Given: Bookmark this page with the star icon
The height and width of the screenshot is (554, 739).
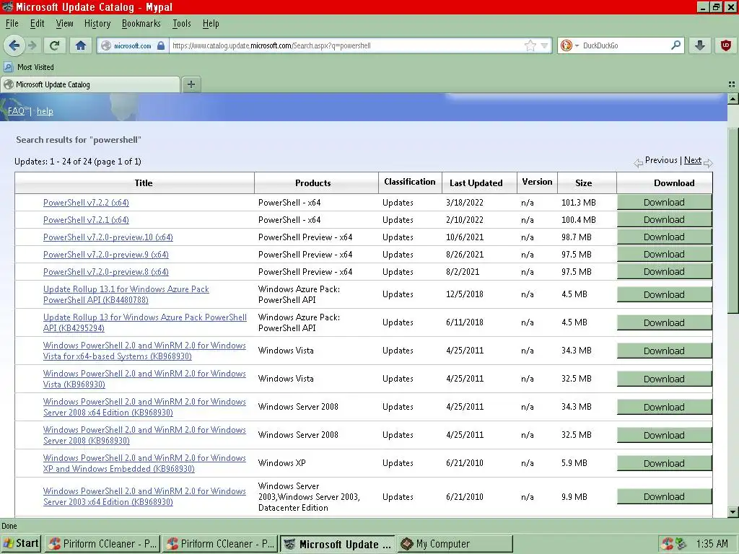Looking at the screenshot, I should [x=530, y=45].
